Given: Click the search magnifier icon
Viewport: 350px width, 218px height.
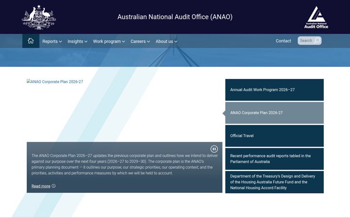Looking at the screenshot, I should [x=317, y=41].
